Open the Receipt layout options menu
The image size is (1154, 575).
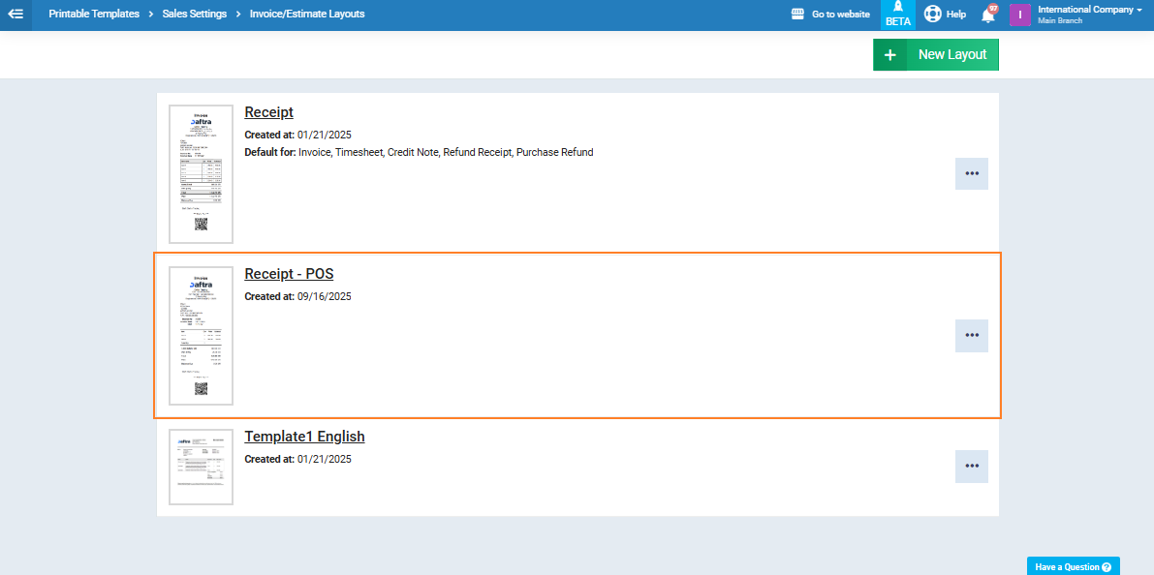[x=971, y=173]
